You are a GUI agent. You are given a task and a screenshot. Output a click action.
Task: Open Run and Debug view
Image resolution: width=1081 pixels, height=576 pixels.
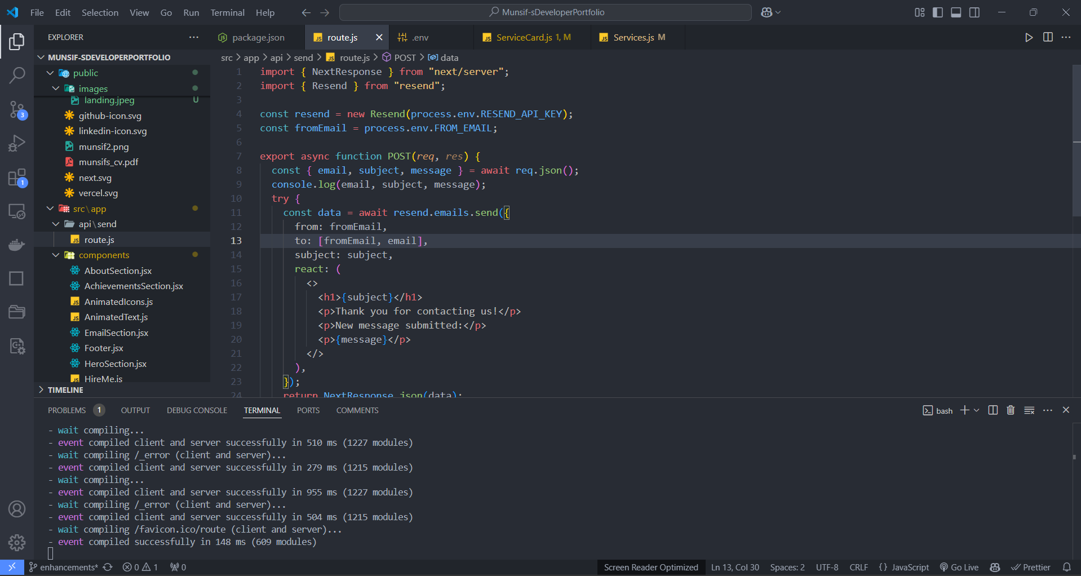tap(17, 143)
